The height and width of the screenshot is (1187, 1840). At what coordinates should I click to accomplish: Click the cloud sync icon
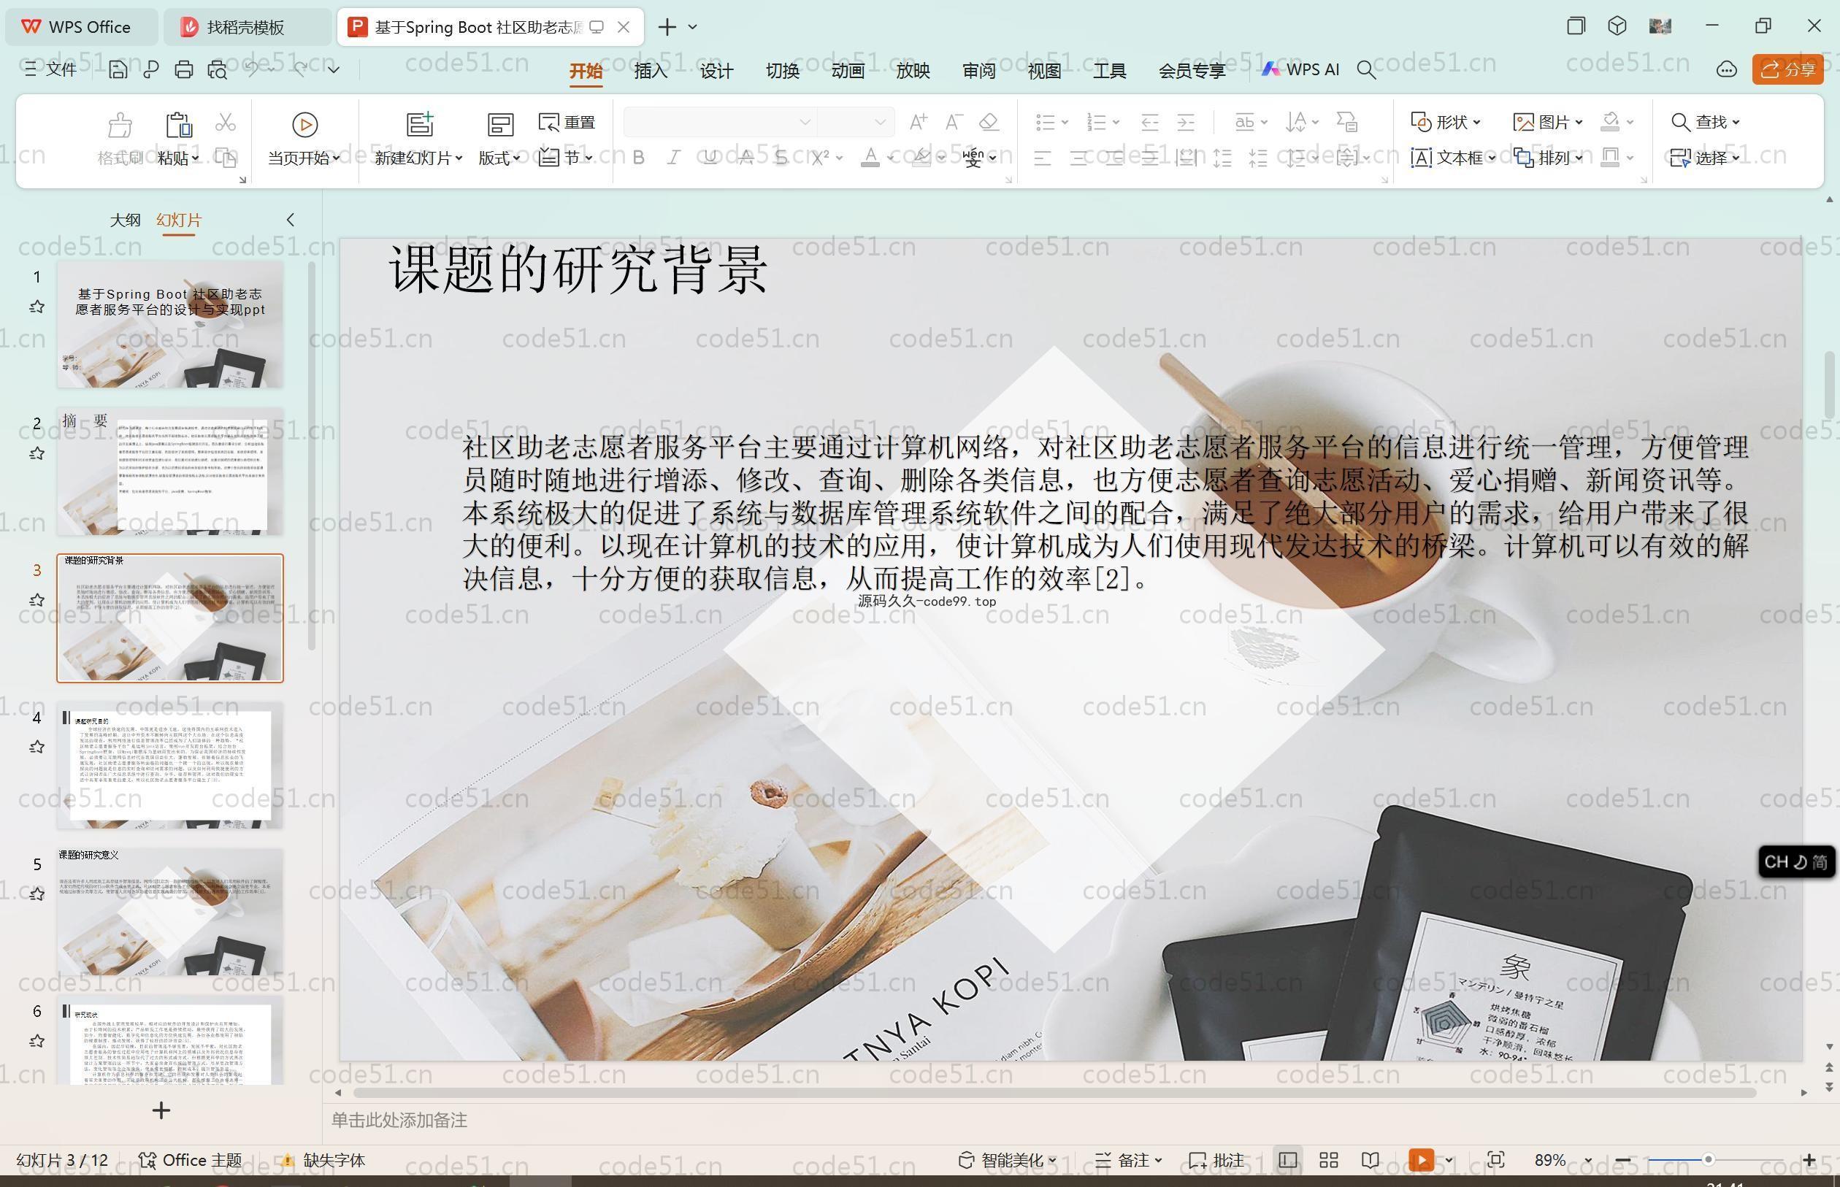click(x=1727, y=69)
